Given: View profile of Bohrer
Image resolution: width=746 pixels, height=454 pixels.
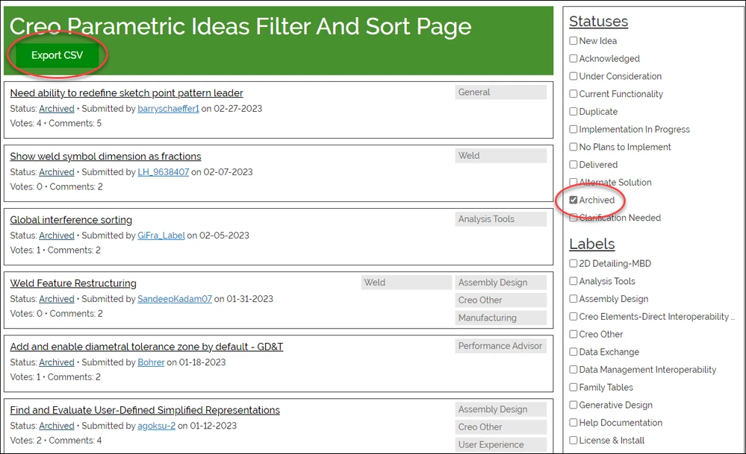Looking at the screenshot, I should (151, 362).
